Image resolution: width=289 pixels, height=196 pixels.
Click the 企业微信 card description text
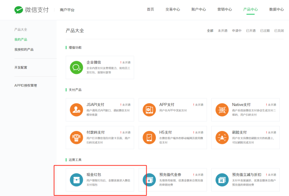(x=108, y=70)
